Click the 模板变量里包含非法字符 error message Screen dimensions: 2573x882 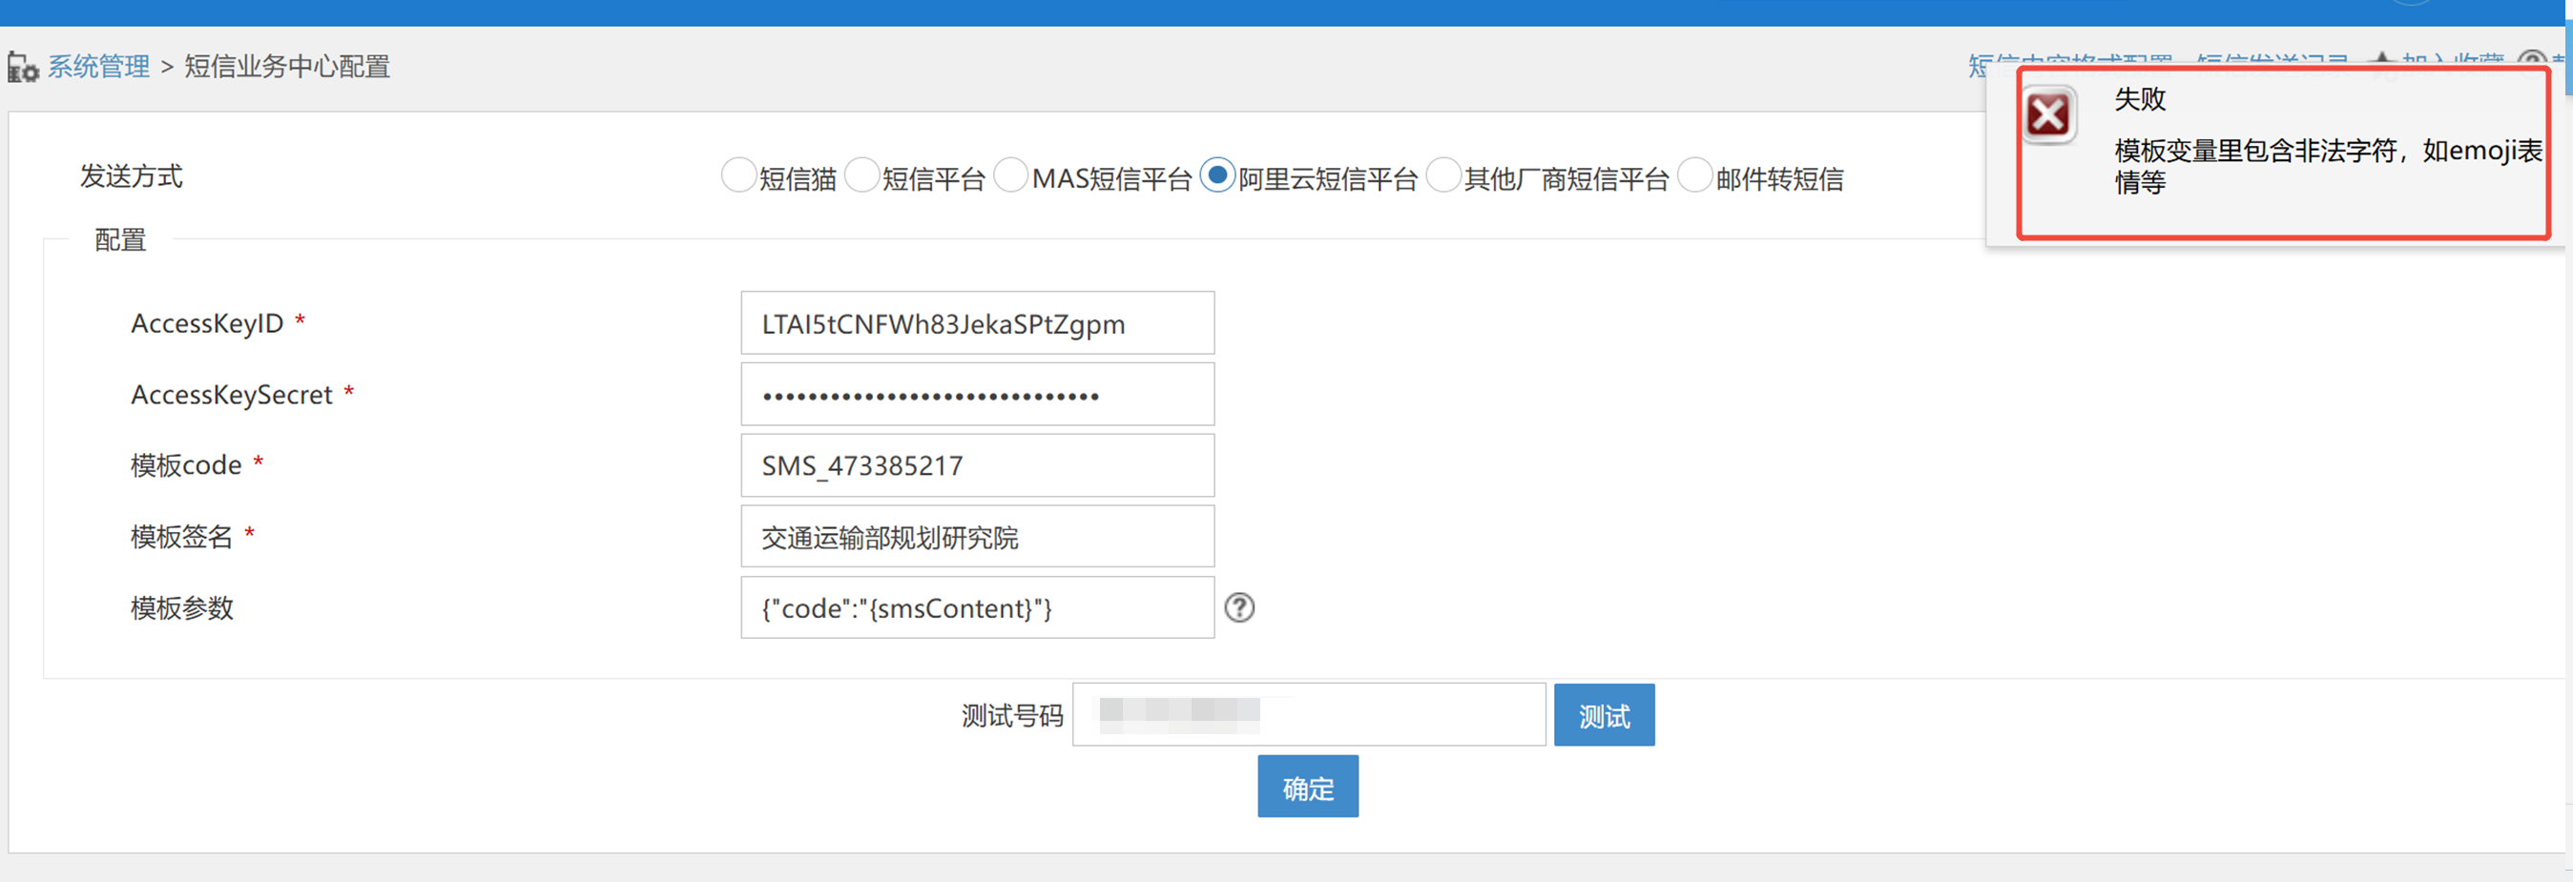coord(2328,167)
